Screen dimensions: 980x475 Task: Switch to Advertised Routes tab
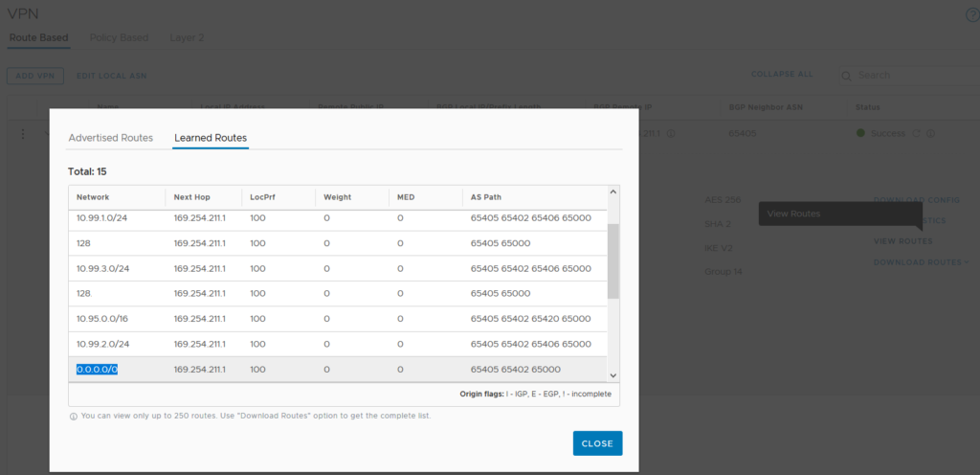tap(111, 138)
